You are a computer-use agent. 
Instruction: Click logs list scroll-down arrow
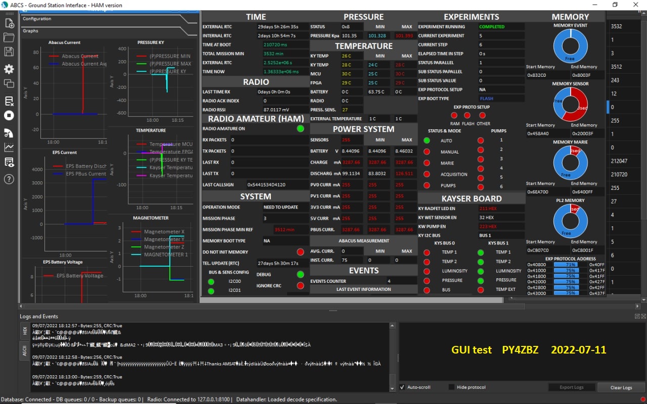[393, 388]
